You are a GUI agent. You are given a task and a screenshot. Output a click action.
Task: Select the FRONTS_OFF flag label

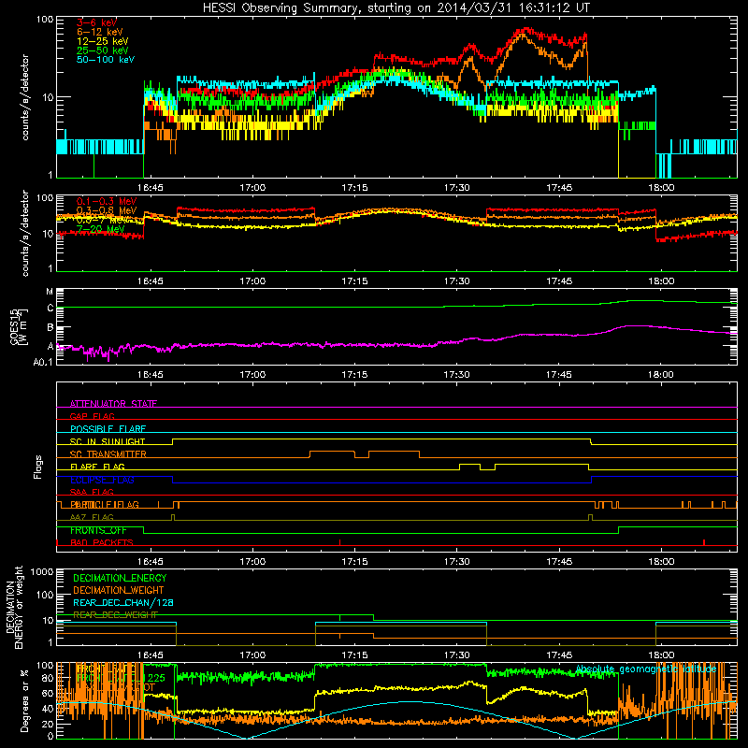[98, 530]
